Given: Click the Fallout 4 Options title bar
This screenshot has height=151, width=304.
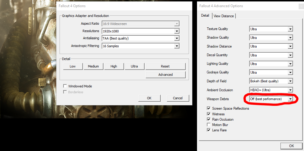Looking at the screenshot, I should coord(124,6).
